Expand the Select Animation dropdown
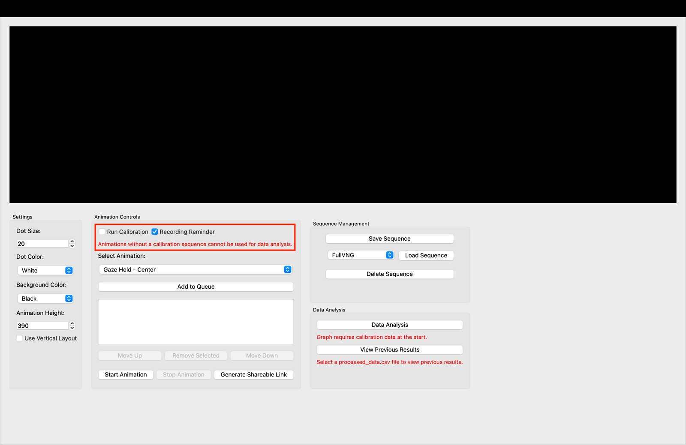The width and height of the screenshot is (686, 445). (x=287, y=269)
